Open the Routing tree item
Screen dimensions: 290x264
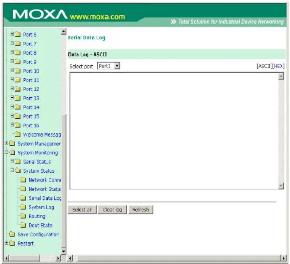pos(37,216)
